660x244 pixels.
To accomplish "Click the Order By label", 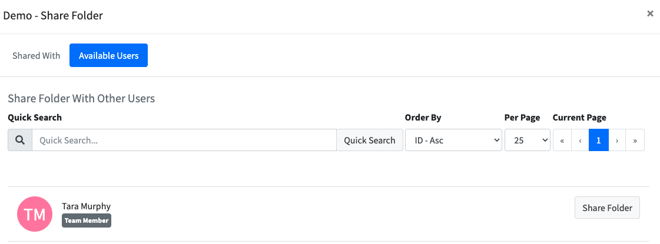I will [x=423, y=118].
